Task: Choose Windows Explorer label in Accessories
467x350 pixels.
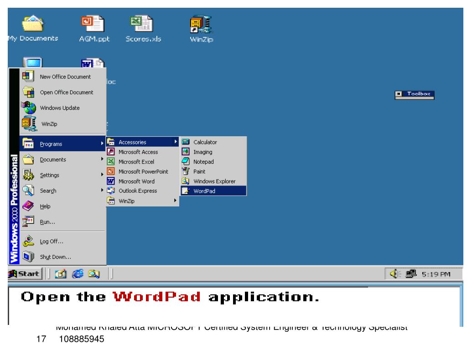Action: click(214, 181)
